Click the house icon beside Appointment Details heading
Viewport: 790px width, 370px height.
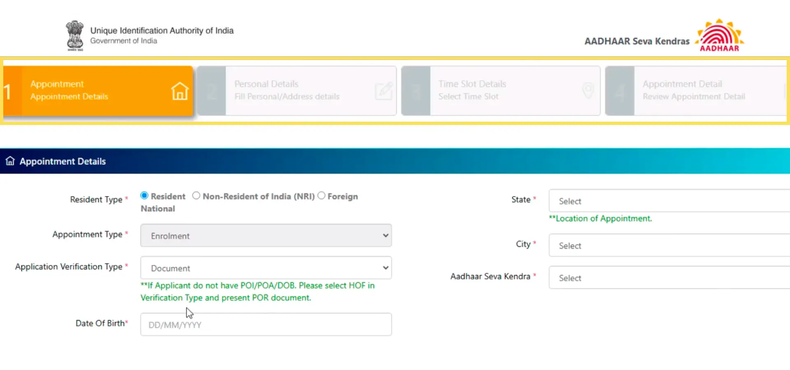point(10,161)
